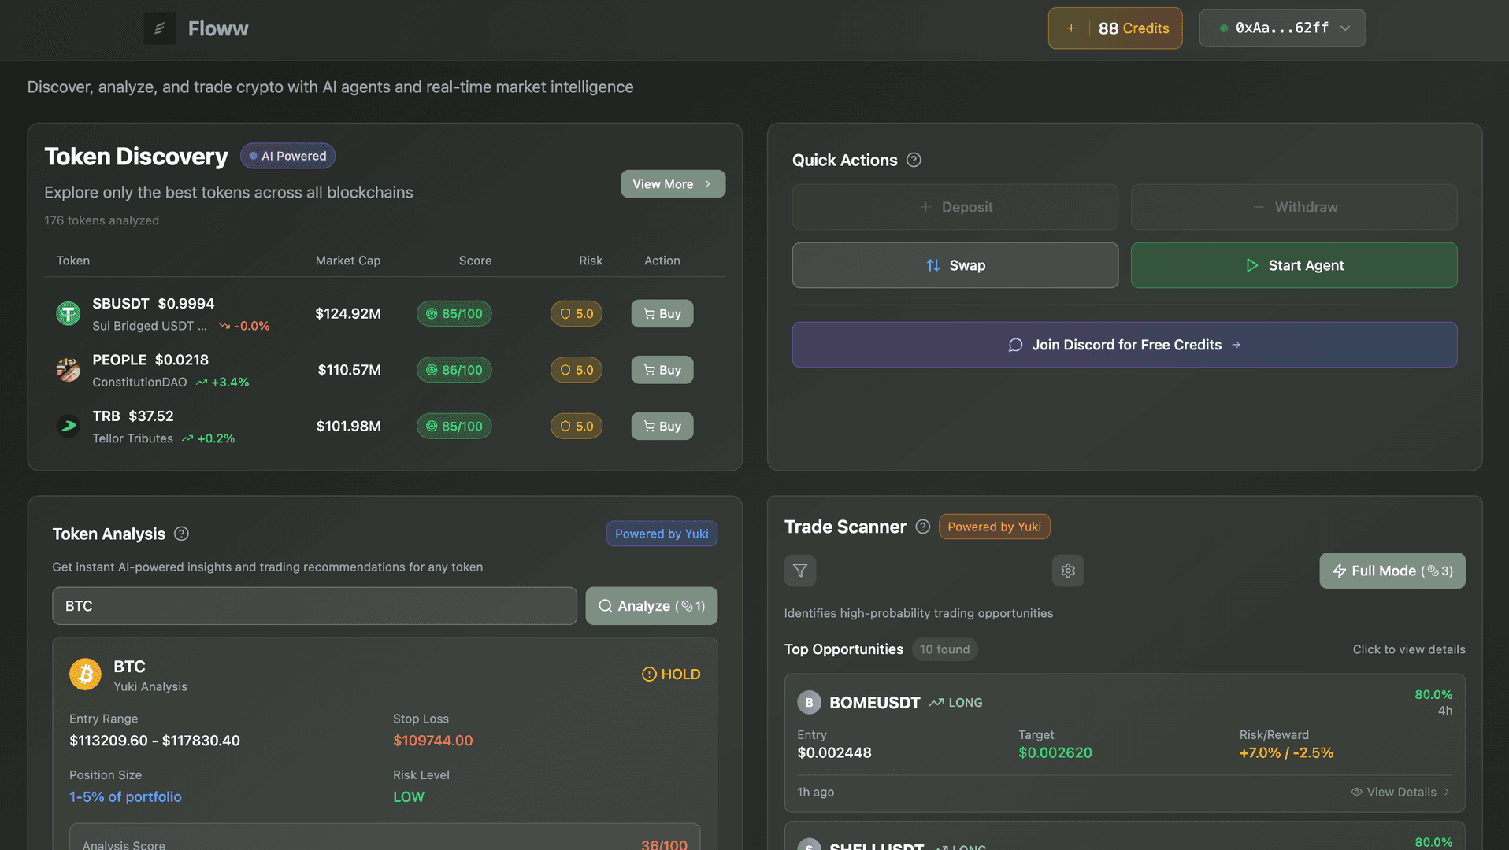This screenshot has width=1509, height=850.
Task: Buy the TRB token
Action: click(x=662, y=426)
